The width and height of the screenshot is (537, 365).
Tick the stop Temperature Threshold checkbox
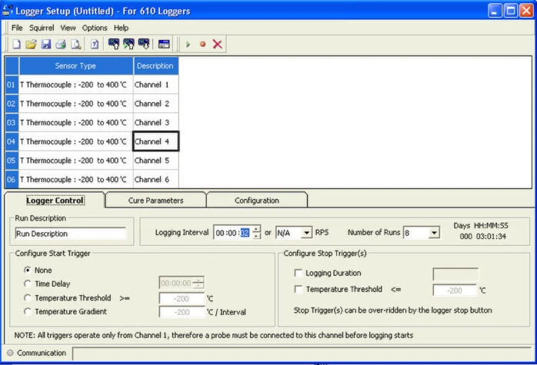[x=298, y=290]
